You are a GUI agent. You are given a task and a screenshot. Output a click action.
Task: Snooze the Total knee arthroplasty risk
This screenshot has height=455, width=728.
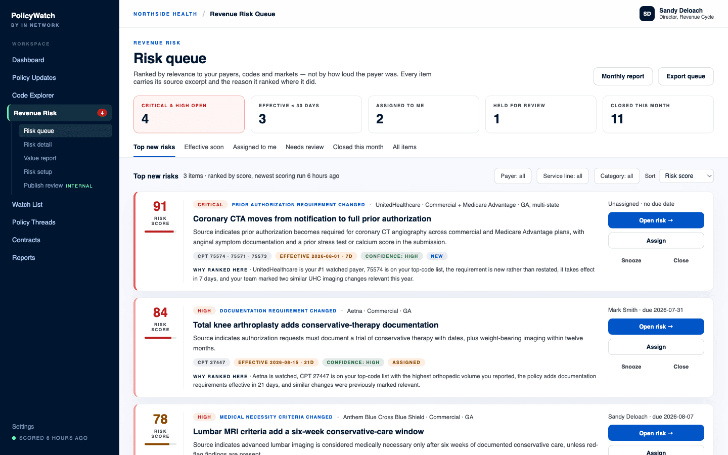coord(631,367)
